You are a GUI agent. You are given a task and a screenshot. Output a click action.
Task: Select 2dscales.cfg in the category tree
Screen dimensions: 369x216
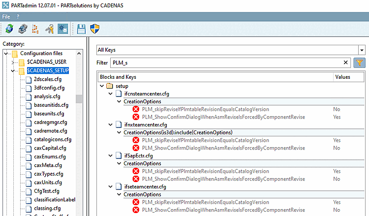coord(48,79)
